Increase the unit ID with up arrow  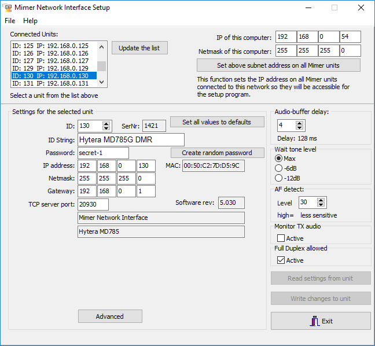point(106,124)
